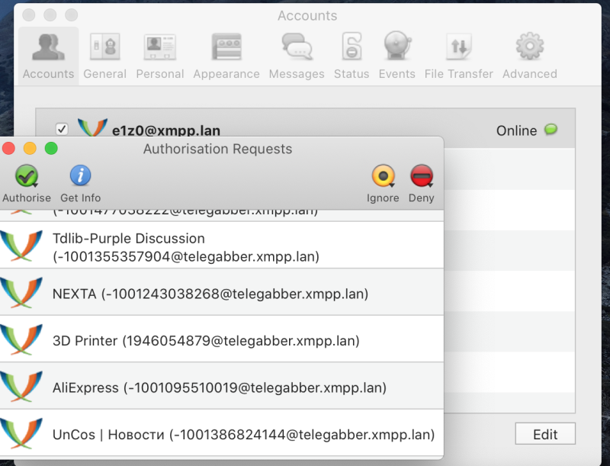This screenshot has width=610, height=466.
Task: Select the 3D Printer authorisation request
Action: coord(221,339)
